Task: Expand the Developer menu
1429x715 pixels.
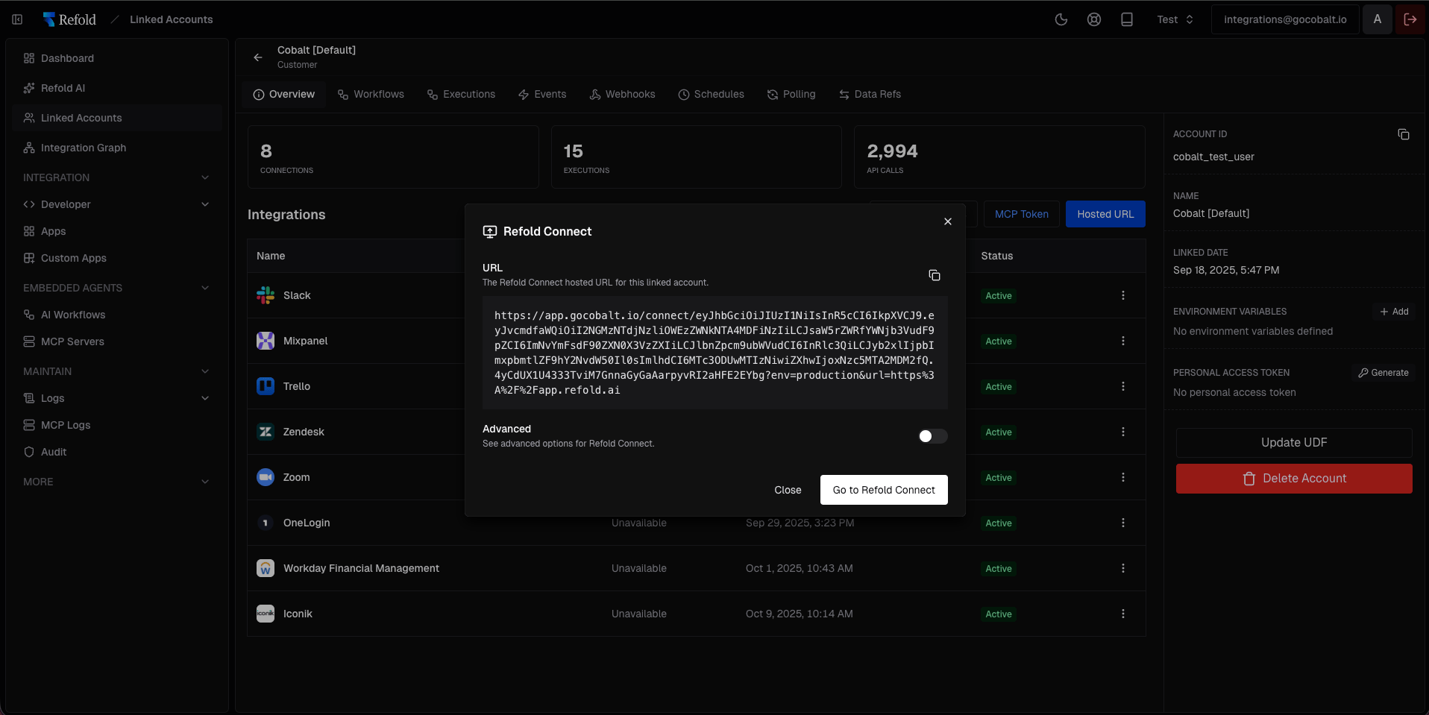Action: pos(205,204)
